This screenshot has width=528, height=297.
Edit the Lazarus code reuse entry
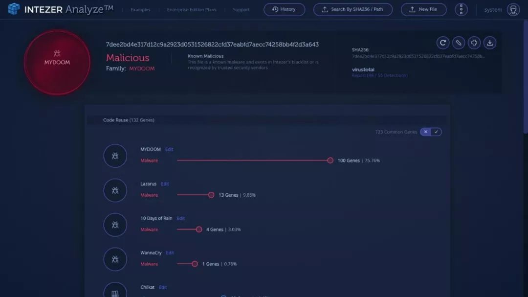point(165,183)
